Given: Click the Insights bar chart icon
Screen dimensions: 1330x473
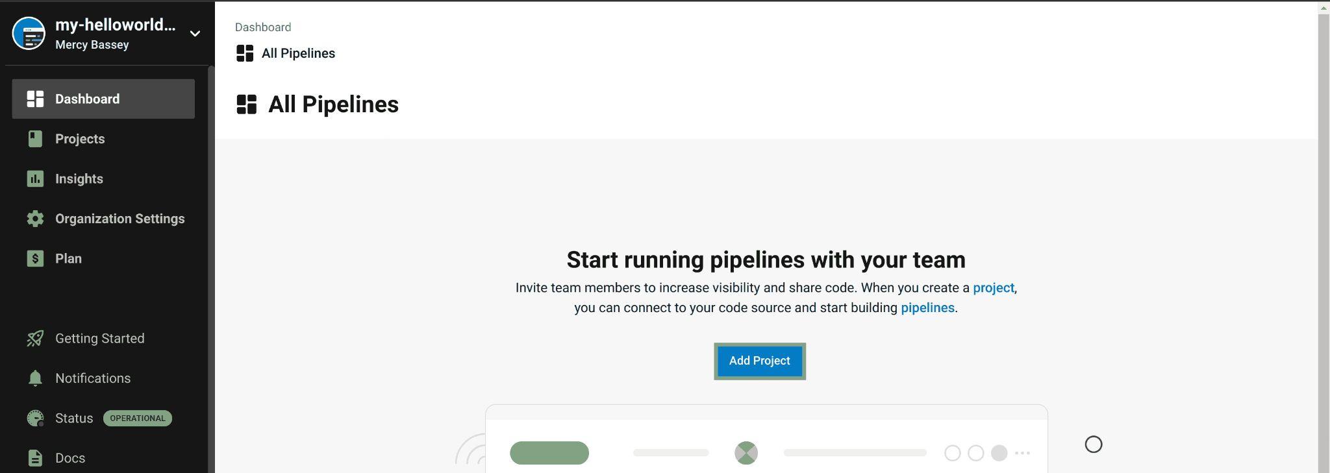Looking at the screenshot, I should pyautogui.click(x=35, y=178).
